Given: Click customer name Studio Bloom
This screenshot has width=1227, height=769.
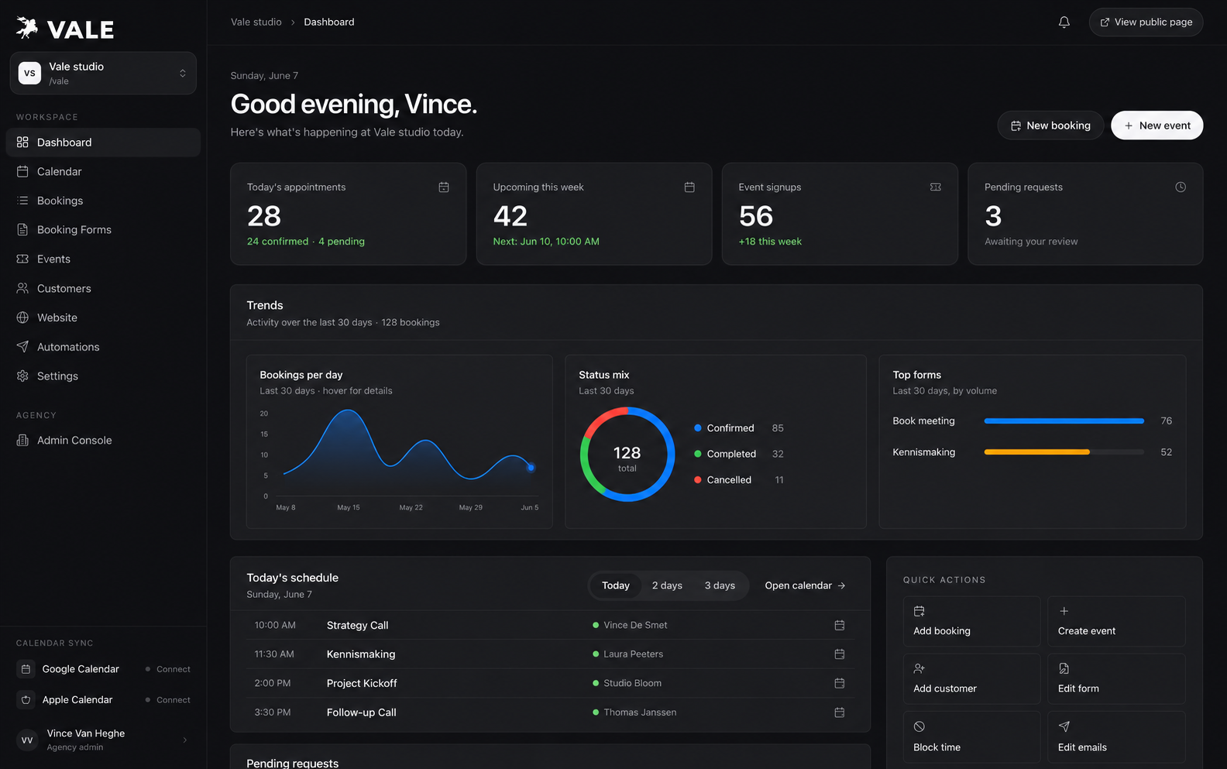Looking at the screenshot, I should pyautogui.click(x=633, y=683).
